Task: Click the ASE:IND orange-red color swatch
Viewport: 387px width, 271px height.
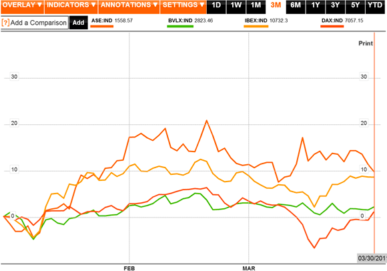Action: [102, 26]
